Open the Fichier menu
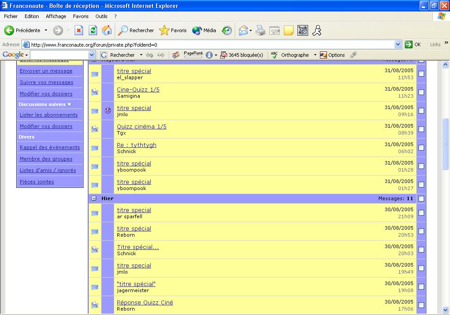This screenshot has width=450, height=315. point(11,16)
